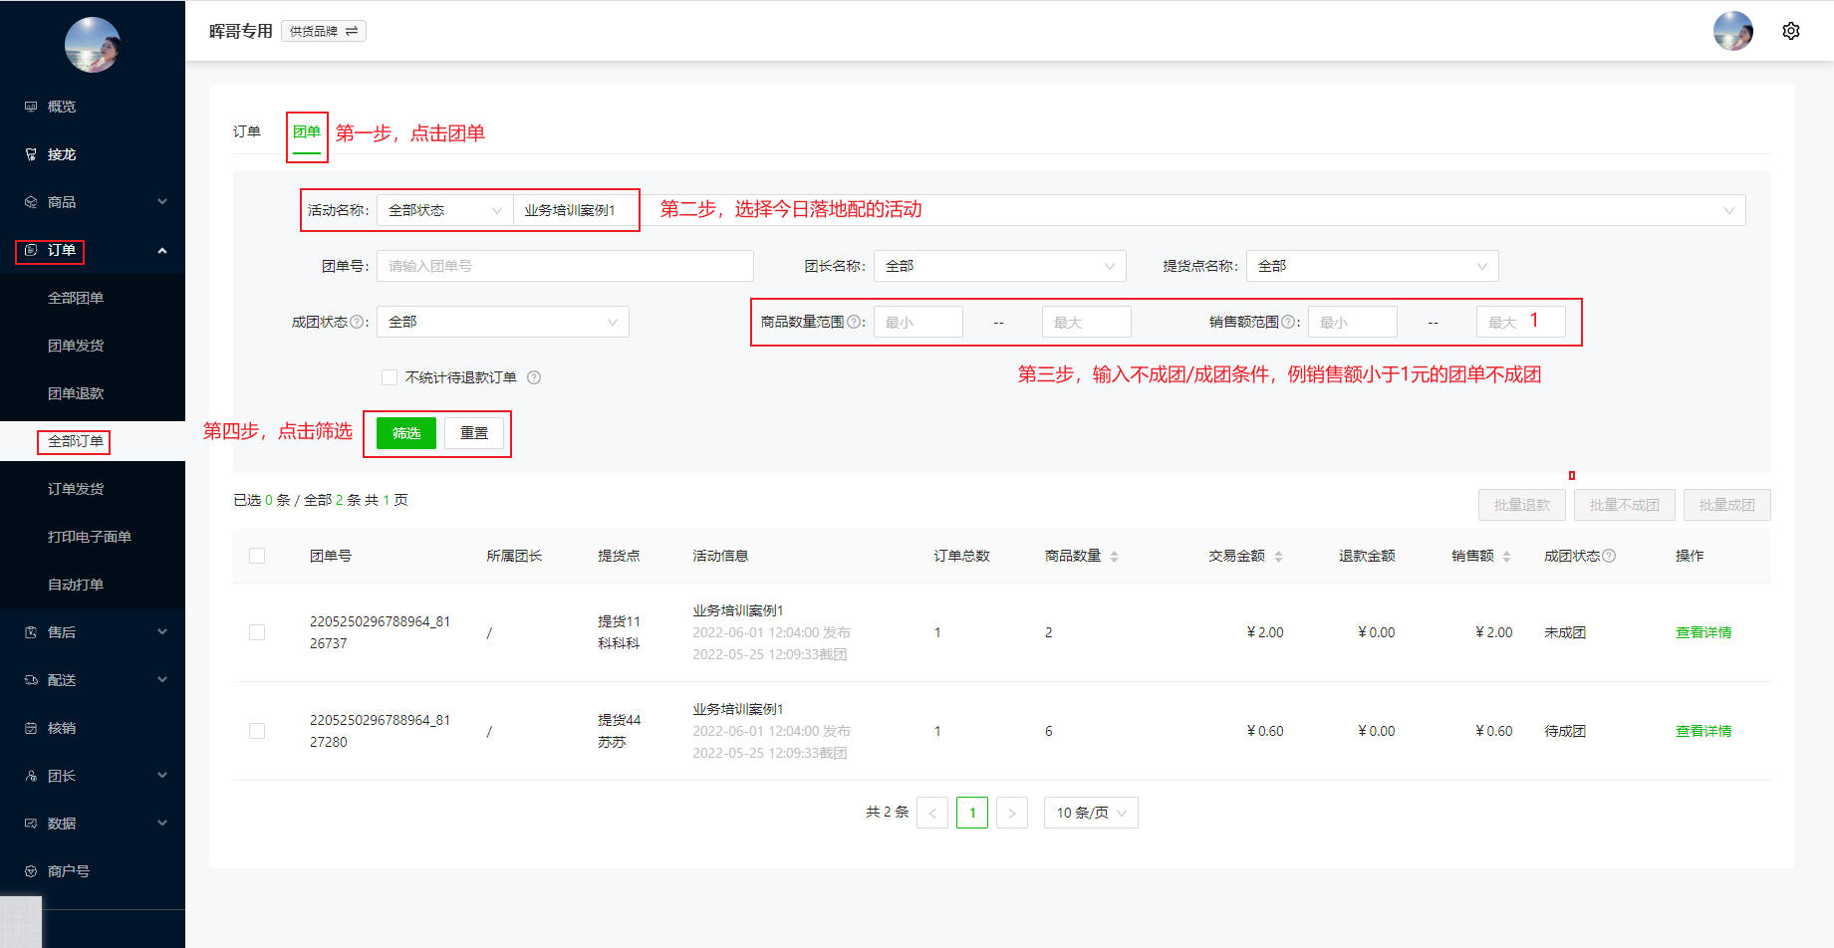The height and width of the screenshot is (948, 1834).
Task: Expand the 配送 sidebar menu
Action: 162,680
